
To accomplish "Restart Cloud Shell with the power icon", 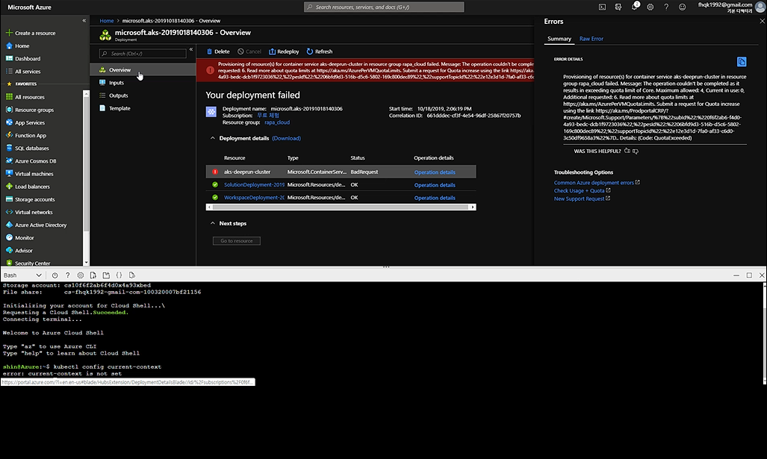I will coord(55,275).
